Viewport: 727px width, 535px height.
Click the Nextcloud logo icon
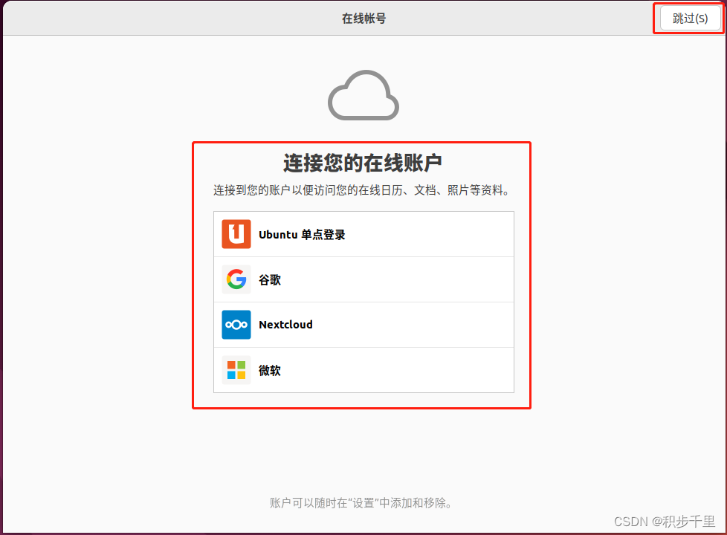pyautogui.click(x=236, y=325)
